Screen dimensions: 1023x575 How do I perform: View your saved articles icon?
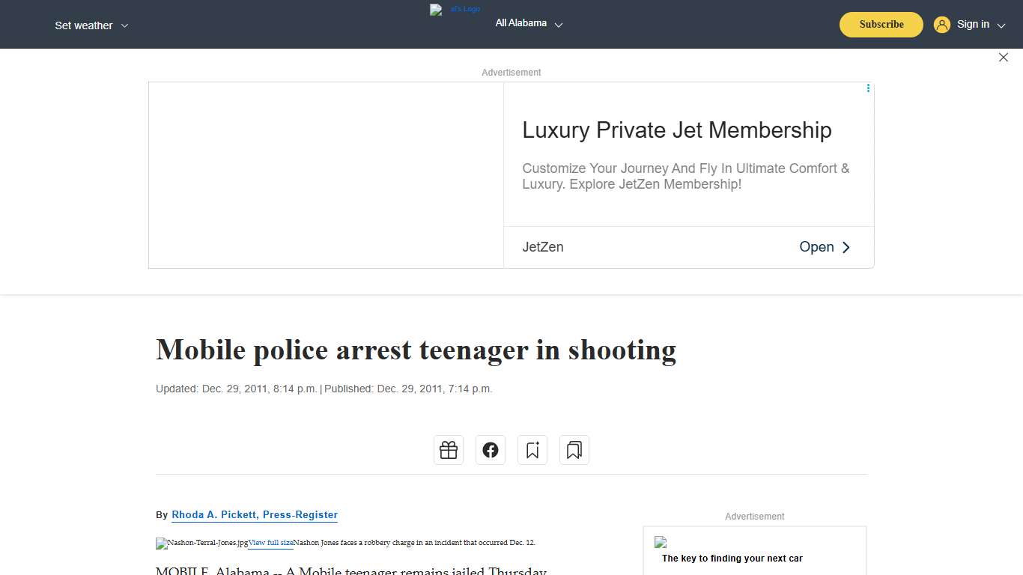[574, 449]
